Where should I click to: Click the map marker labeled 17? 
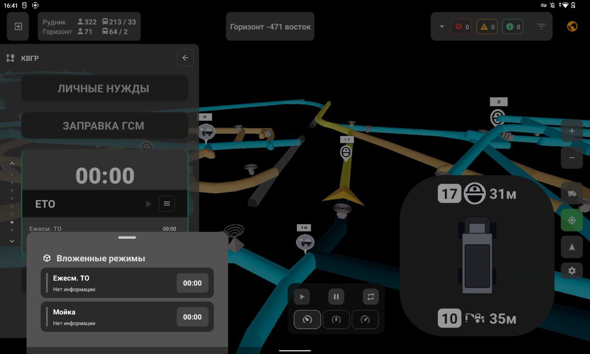point(346,151)
